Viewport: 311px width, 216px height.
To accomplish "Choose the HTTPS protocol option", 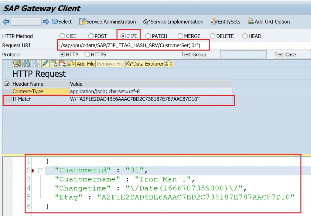I will coord(87,55).
